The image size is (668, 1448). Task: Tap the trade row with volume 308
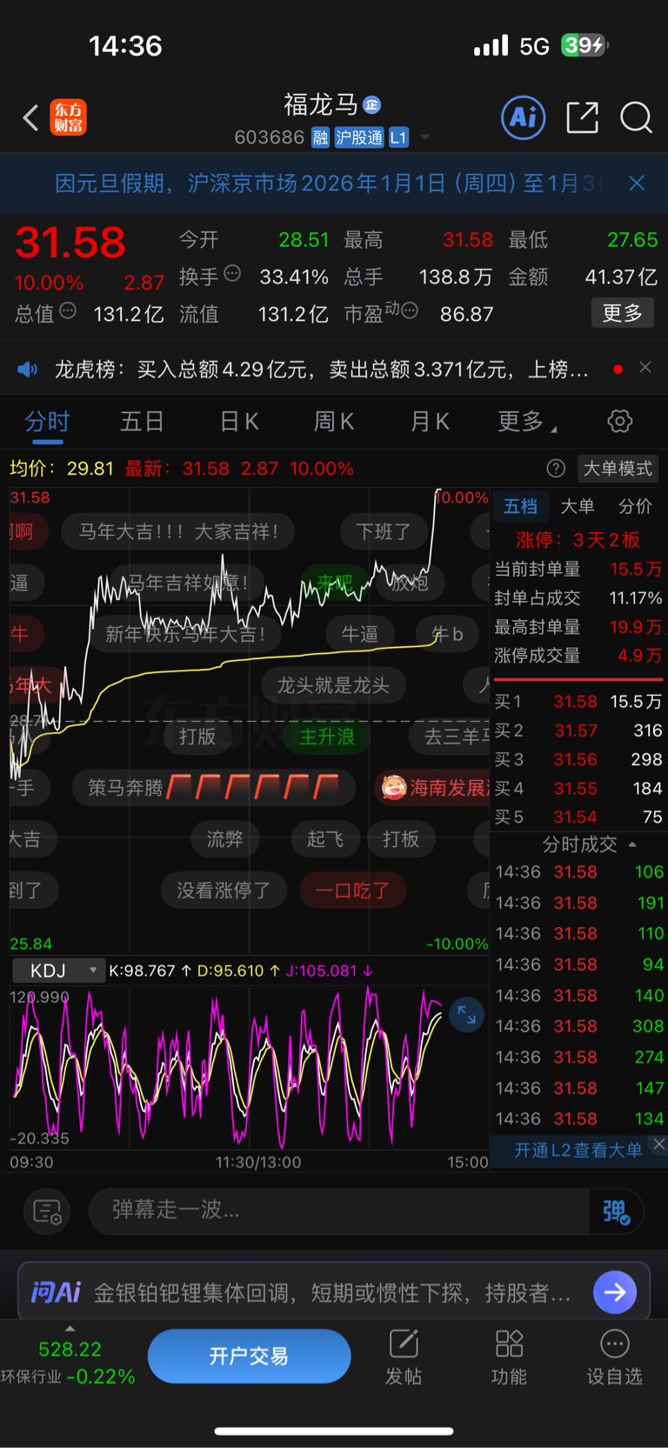click(x=578, y=1026)
